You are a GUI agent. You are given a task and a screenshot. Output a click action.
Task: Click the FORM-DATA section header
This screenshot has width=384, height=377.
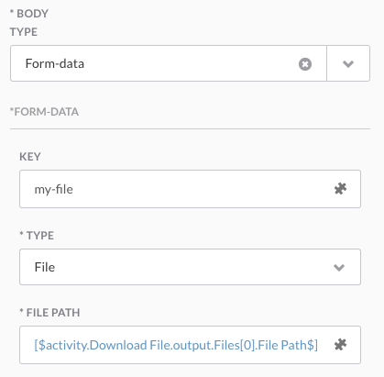(44, 112)
